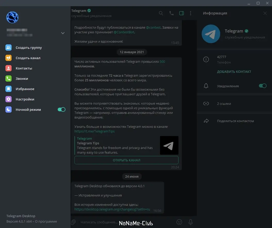Click the Telegram chat title in header

79,11
